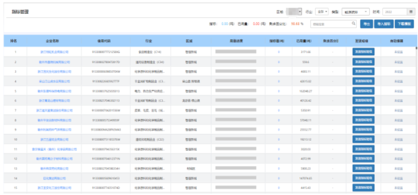Click usage value 162048.27
The image size is (418, 195).
tap(305, 91)
